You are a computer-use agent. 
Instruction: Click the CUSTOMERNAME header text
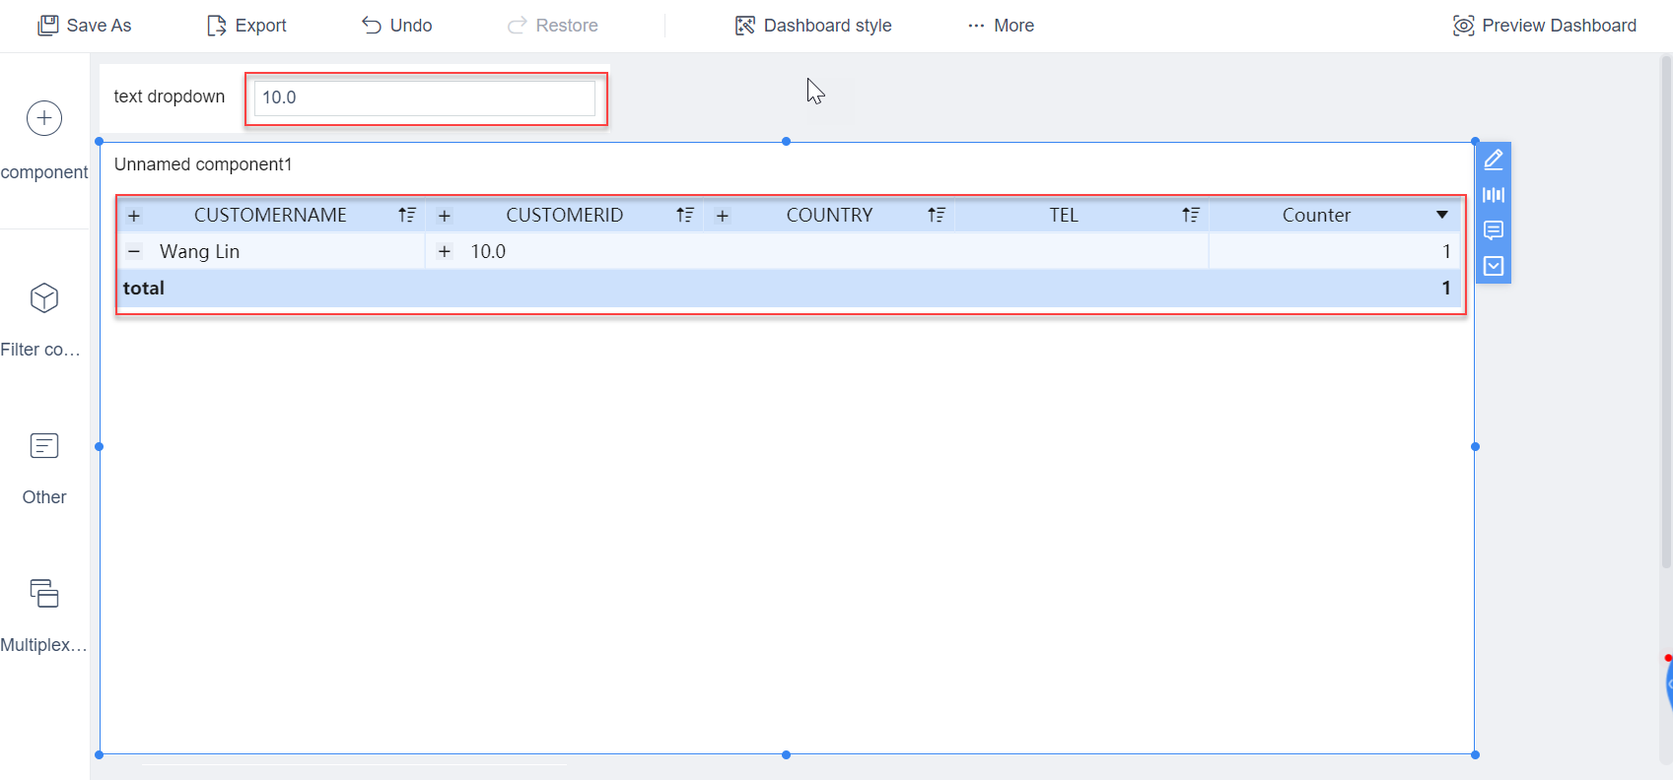click(x=270, y=215)
